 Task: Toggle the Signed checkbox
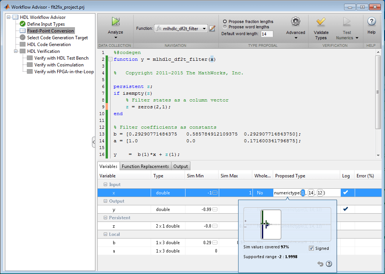coord(312,248)
